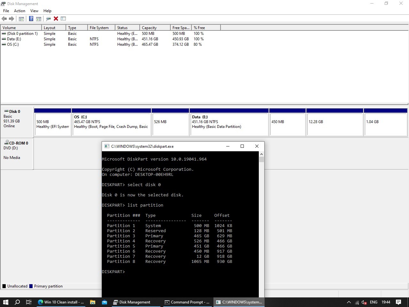Click the Forward arrow in Disk Management toolbar

coord(12,19)
